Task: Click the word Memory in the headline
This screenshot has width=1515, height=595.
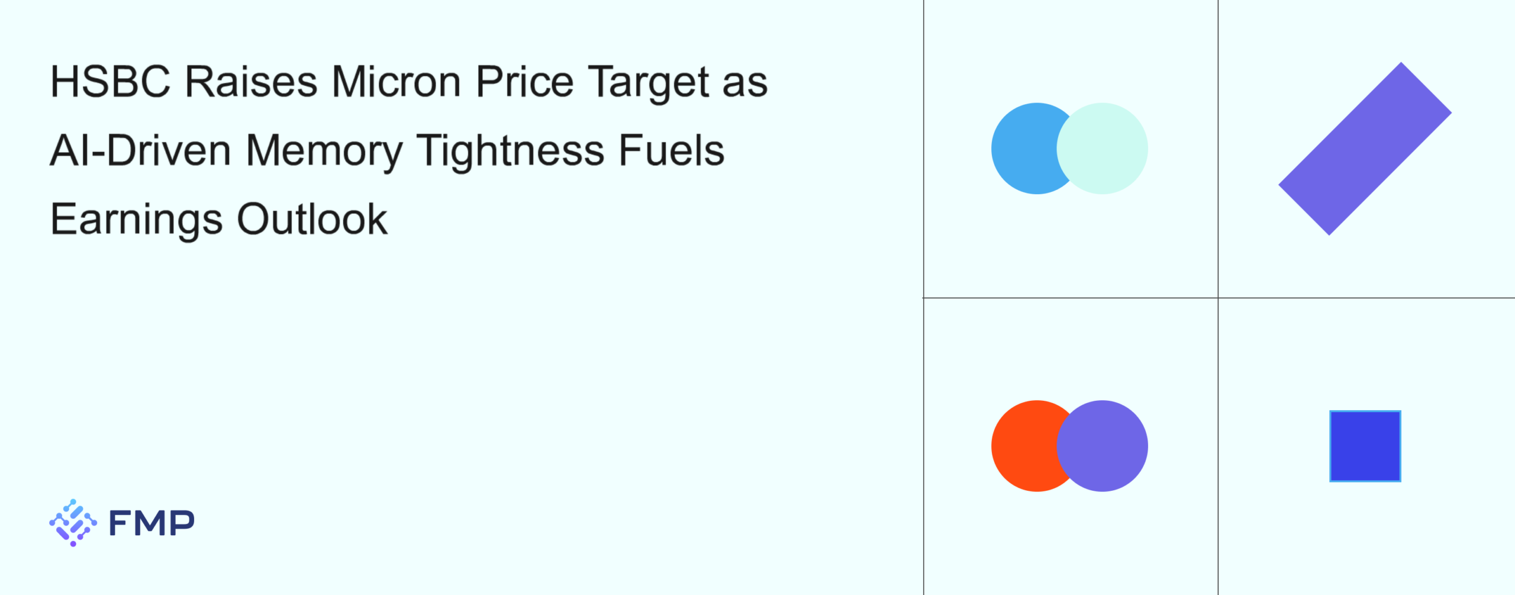Action: click(x=324, y=150)
